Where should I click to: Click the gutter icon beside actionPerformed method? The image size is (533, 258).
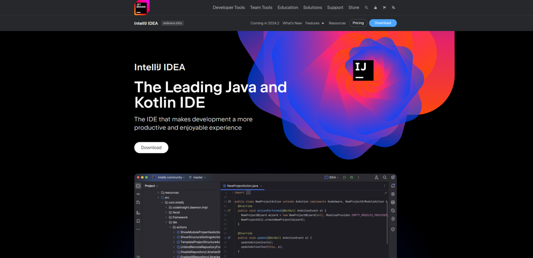point(230,210)
